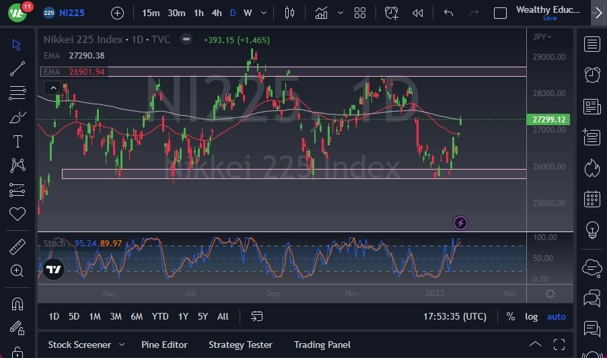Open the ideas lightbulb panel

click(x=592, y=229)
